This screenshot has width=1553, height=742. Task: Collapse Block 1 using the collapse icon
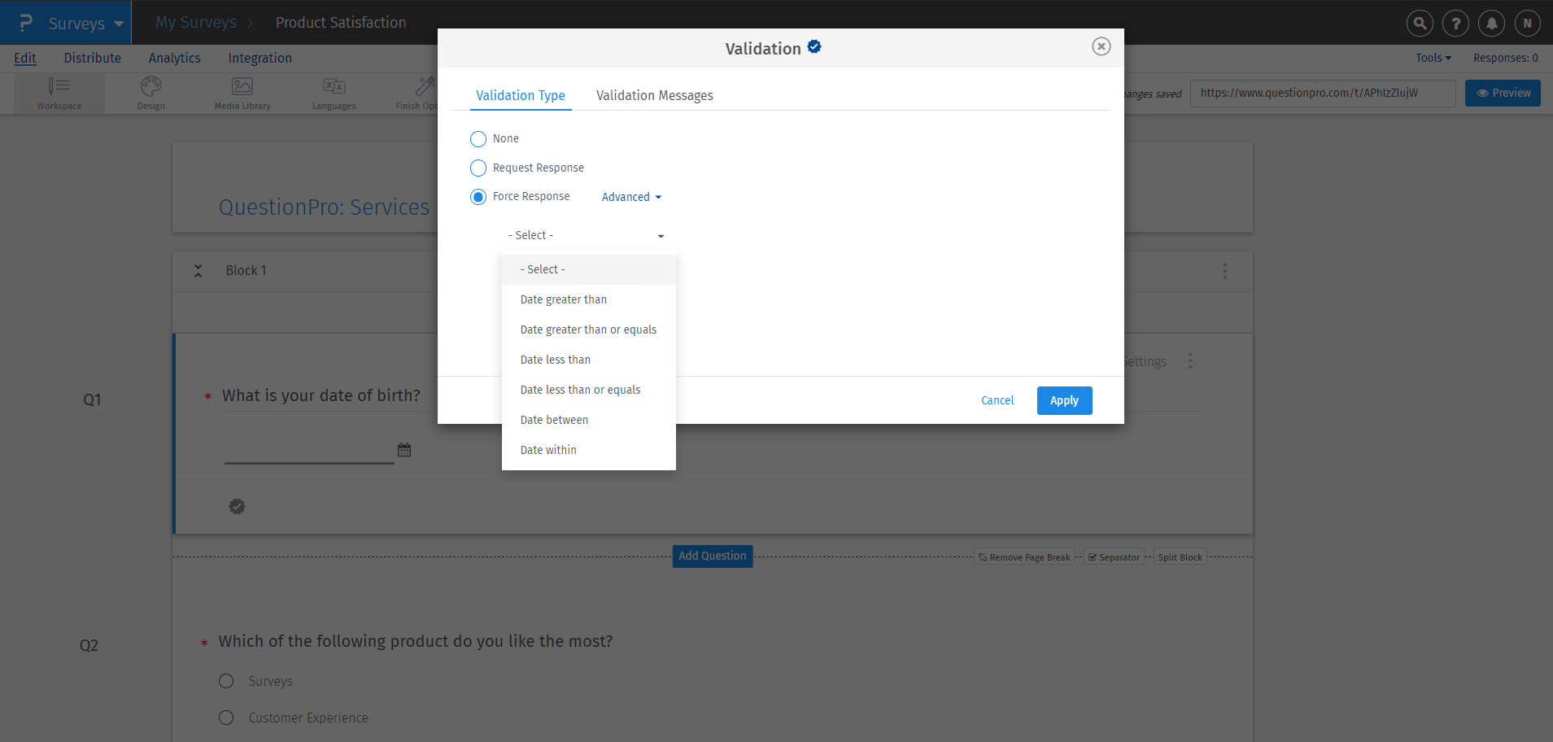pyautogui.click(x=198, y=270)
